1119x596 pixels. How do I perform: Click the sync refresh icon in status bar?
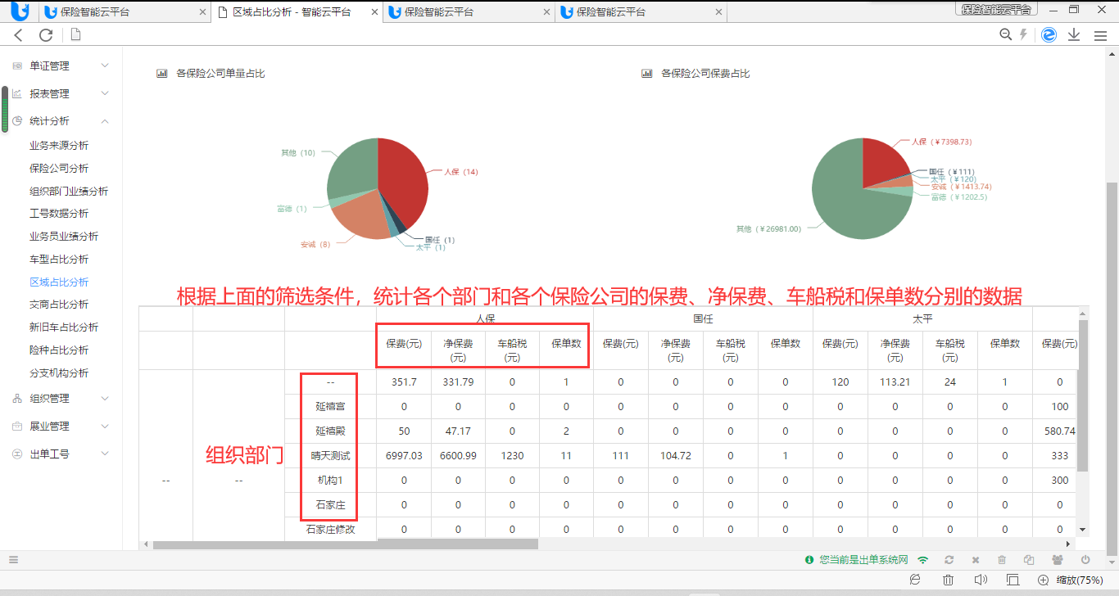coord(949,560)
